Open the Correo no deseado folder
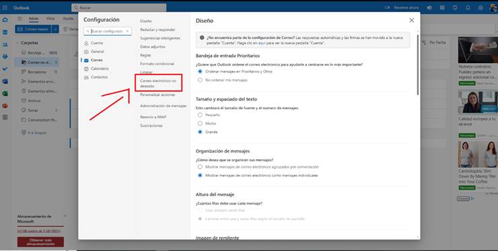The height and width of the screenshot is (251, 498). point(37,62)
